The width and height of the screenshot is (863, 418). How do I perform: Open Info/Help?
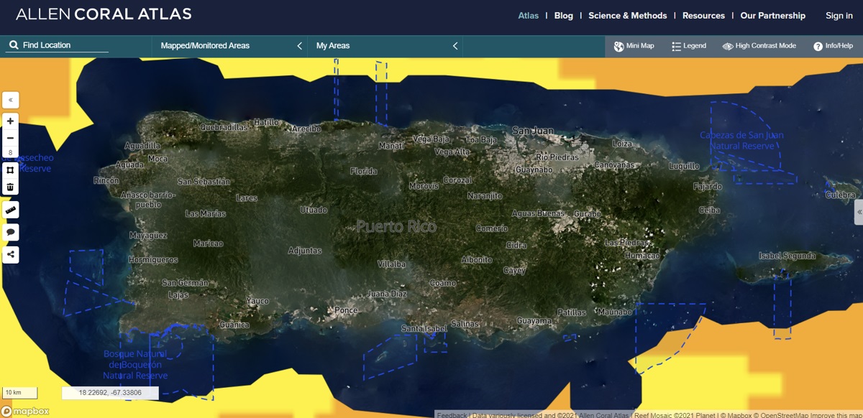coord(833,46)
